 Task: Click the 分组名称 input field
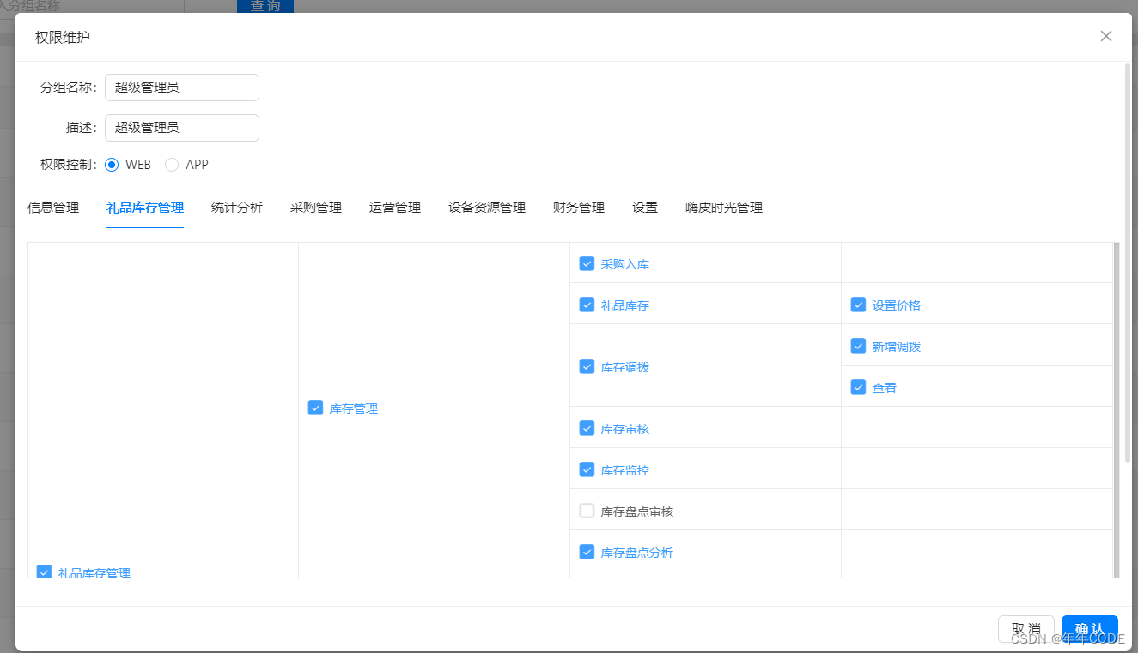181,87
